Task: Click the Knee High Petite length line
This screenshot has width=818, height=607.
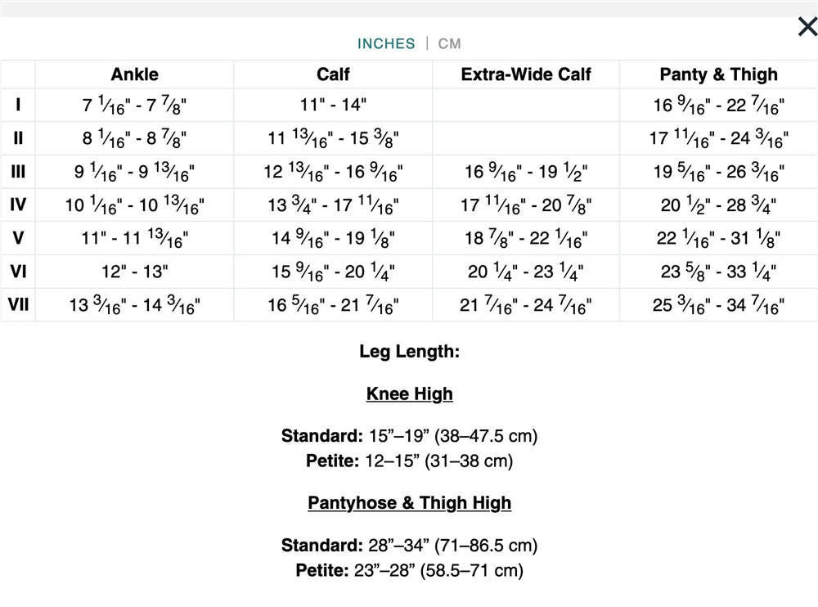Action: tap(409, 461)
